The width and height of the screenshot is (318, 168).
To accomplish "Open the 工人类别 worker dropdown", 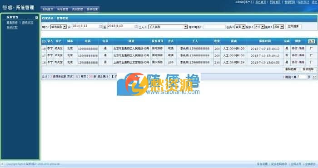I will pyautogui.click(x=168, y=27).
